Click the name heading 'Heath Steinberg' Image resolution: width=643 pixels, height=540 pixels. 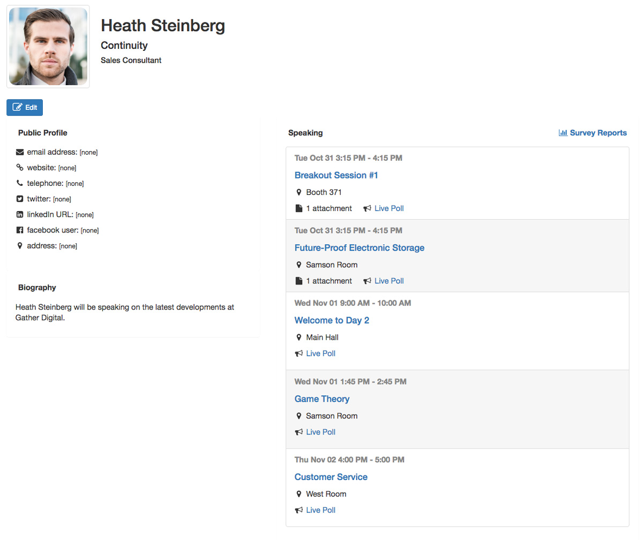click(x=163, y=26)
